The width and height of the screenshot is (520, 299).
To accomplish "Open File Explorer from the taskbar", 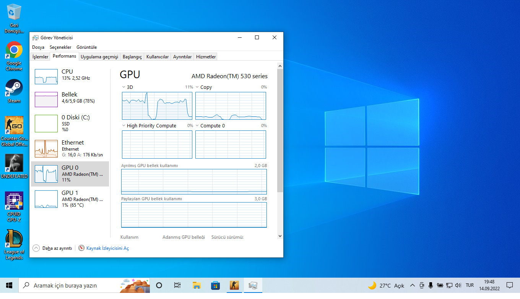I will (197, 285).
